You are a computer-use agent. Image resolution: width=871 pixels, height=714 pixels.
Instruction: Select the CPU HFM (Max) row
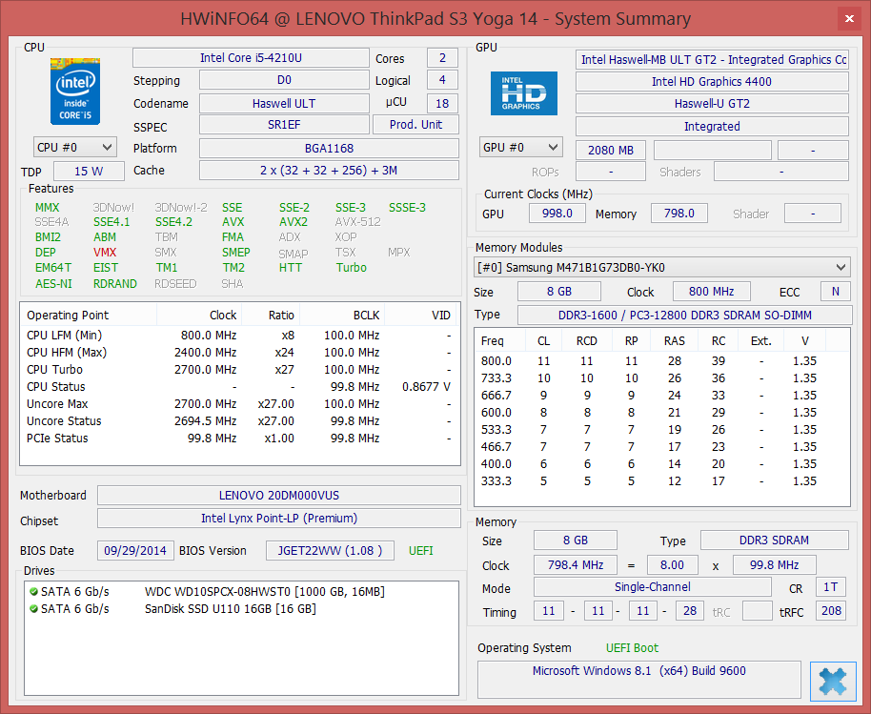point(239,353)
